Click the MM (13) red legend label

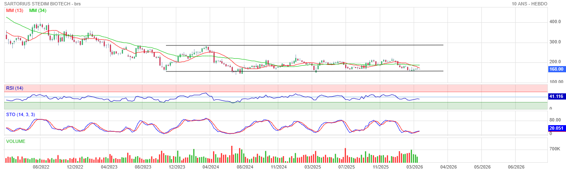14,10
